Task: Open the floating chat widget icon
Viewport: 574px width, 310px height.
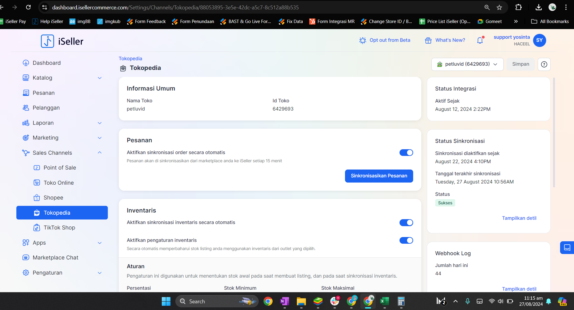Action: tap(567, 248)
